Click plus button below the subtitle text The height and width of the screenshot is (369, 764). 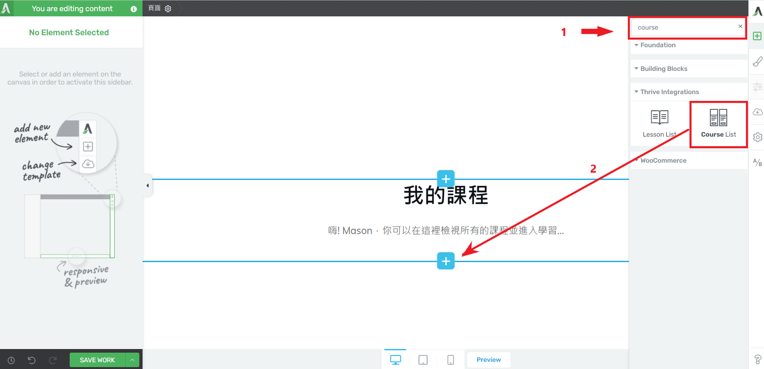[x=446, y=261]
